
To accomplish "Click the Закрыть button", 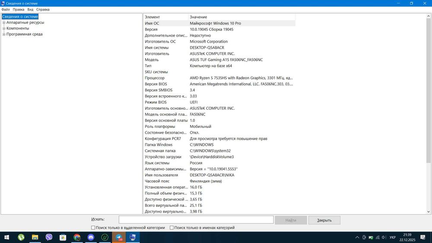I will (x=324, y=220).
